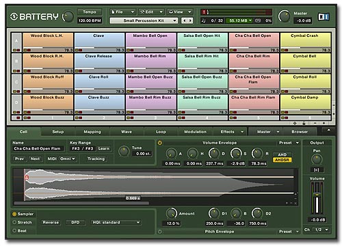
Task: Click the pitch envelope D2 knob
Action: [257, 213]
